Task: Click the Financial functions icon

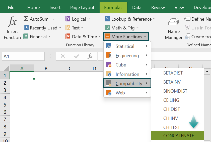Action: pyautogui.click(x=26, y=37)
